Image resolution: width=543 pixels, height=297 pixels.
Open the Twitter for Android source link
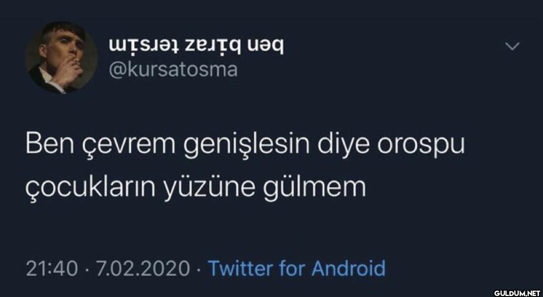(296, 268)
